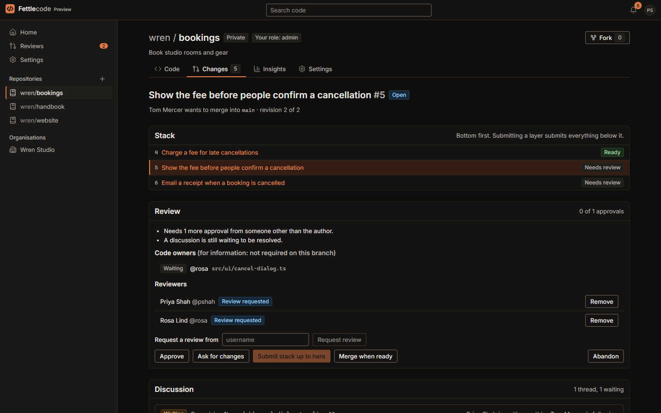The height and width of the screenshot is (413, 661).
Task: Click the wren/website repository icon
Action: 13,120
